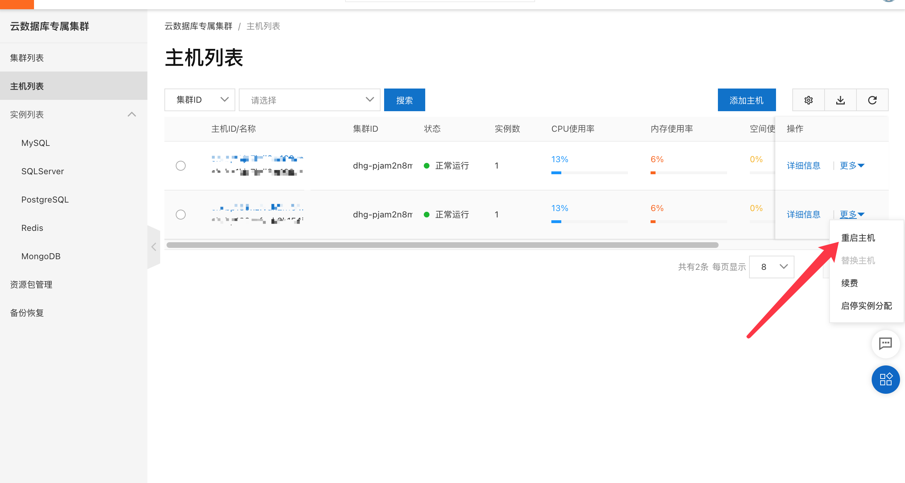The height and width of the screenshot is (483, 905).
Task: Click the blue widget icon at bottom right
Action: point(885,379)
